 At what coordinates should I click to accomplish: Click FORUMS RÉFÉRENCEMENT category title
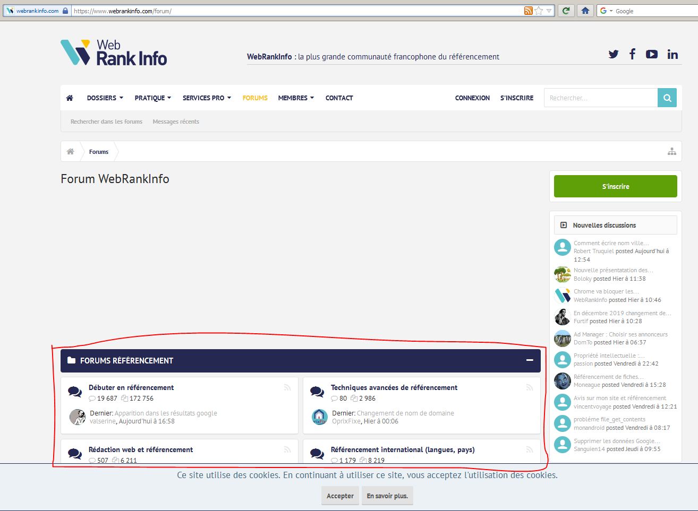click(126, 360)
